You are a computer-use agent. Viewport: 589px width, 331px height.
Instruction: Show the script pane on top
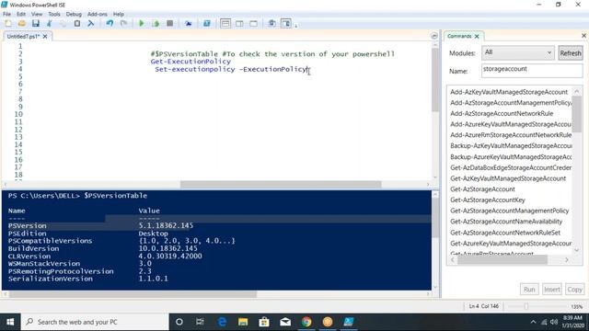(225, 24)
